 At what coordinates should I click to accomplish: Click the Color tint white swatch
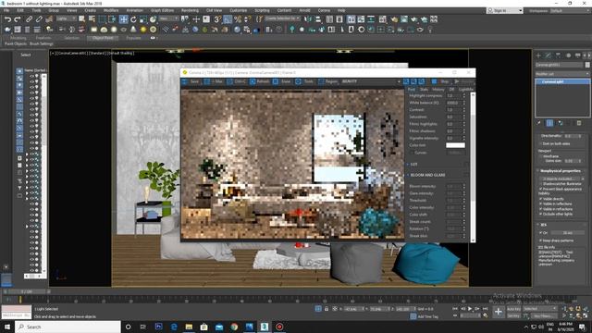click(455, 145)
